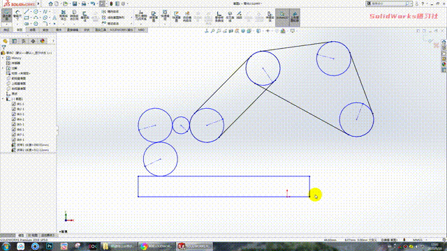This screenshot has height=251, width=447.
Task: Click the Home icon in quick access bar
Action: pyautogui.click(x=50, y=3)
